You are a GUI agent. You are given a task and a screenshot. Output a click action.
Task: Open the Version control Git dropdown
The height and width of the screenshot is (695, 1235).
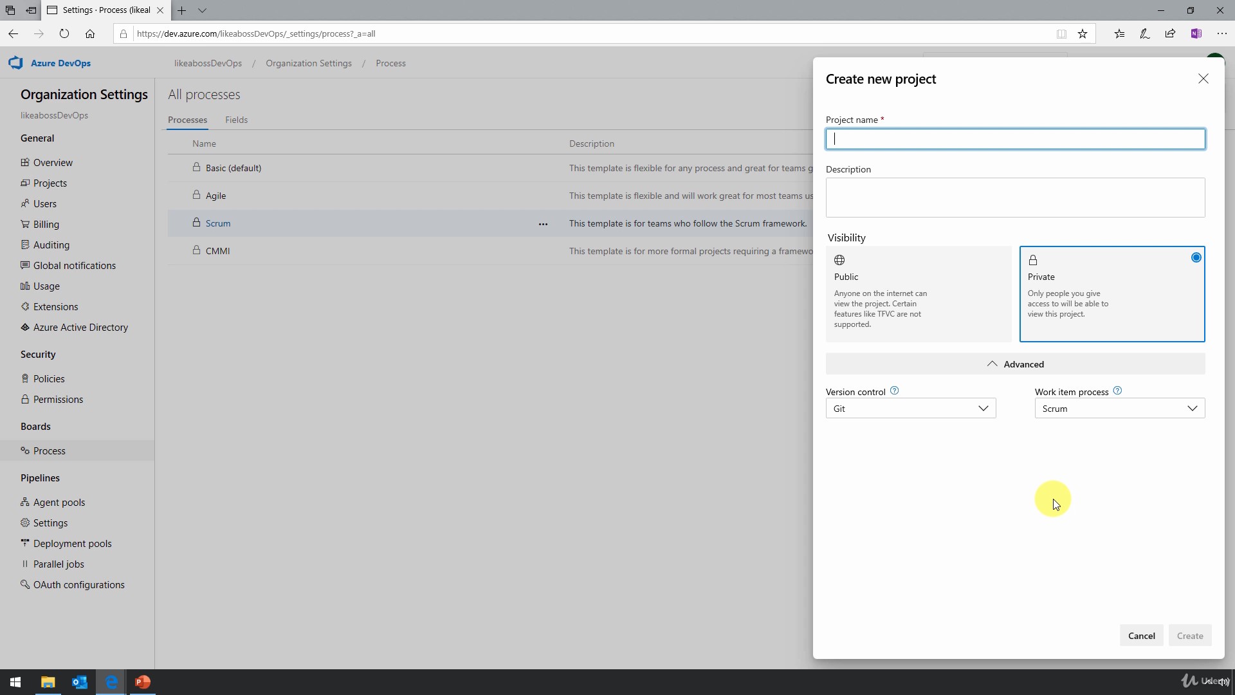911,409
